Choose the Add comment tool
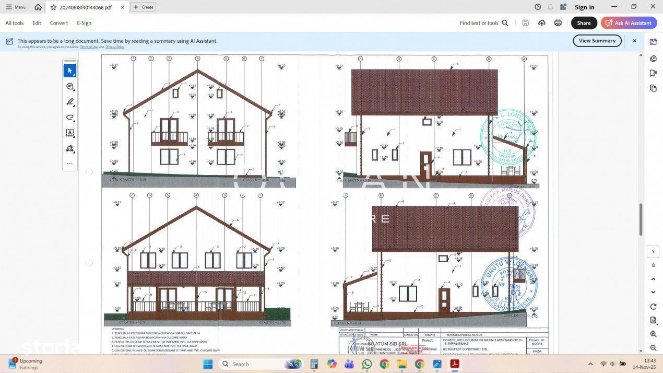This screenshot has width=663, height=373. click(70, 86)
